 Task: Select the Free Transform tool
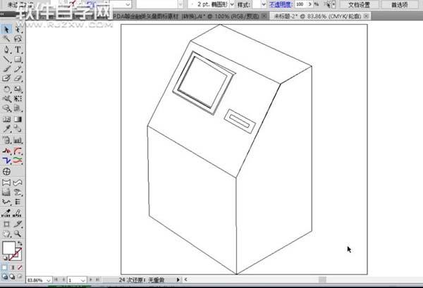pyautogui.click(x=18, y=99)
